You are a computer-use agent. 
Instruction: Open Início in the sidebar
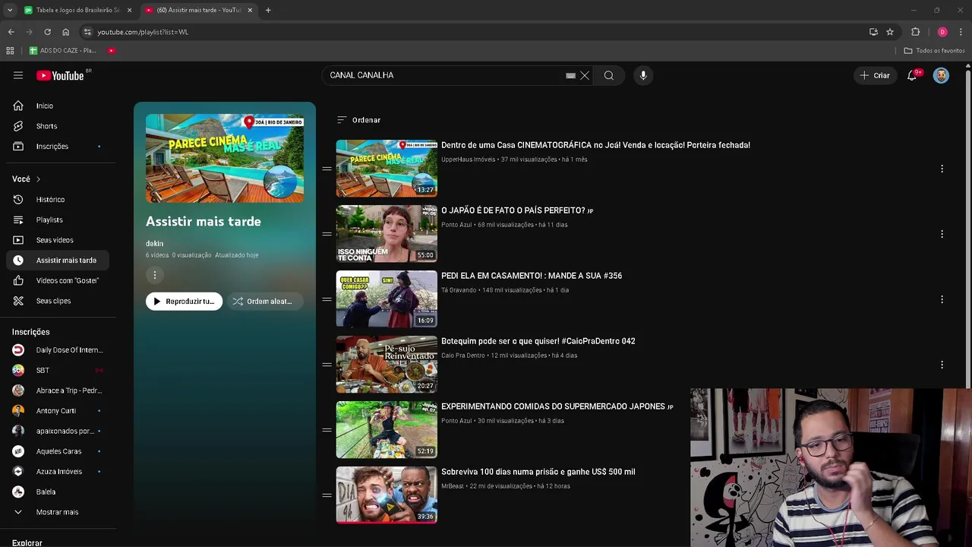[x=58, y=106]
